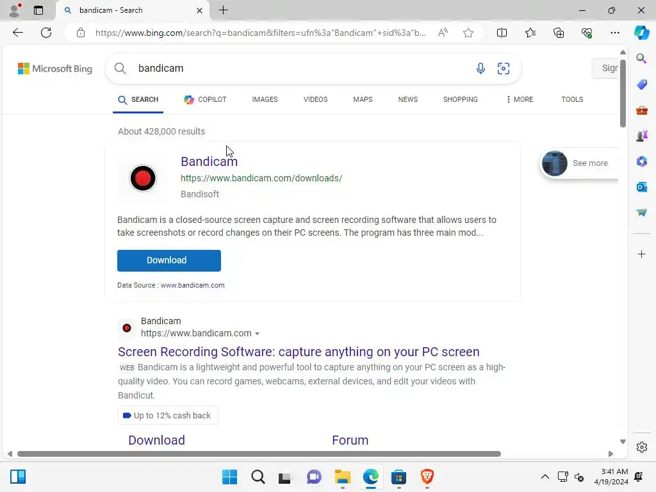
Task: Open sidebar Search icon
Action: click(641, 58)
